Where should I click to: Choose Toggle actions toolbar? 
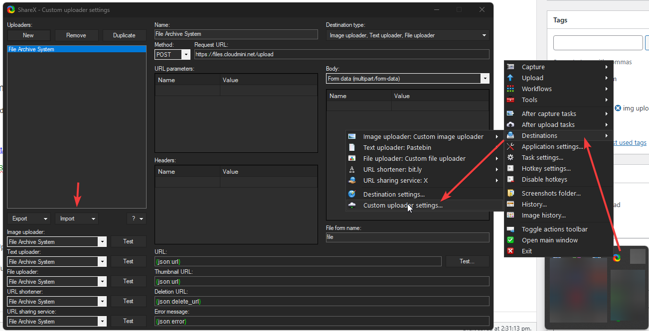point(558,229)
